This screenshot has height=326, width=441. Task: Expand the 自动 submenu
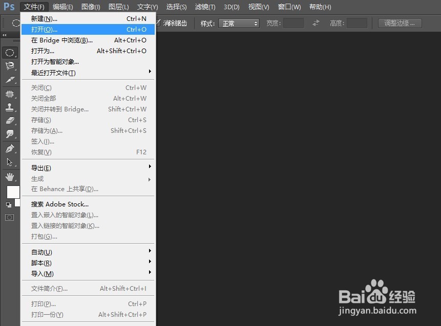pyautogui.click(x=88, y=252)
